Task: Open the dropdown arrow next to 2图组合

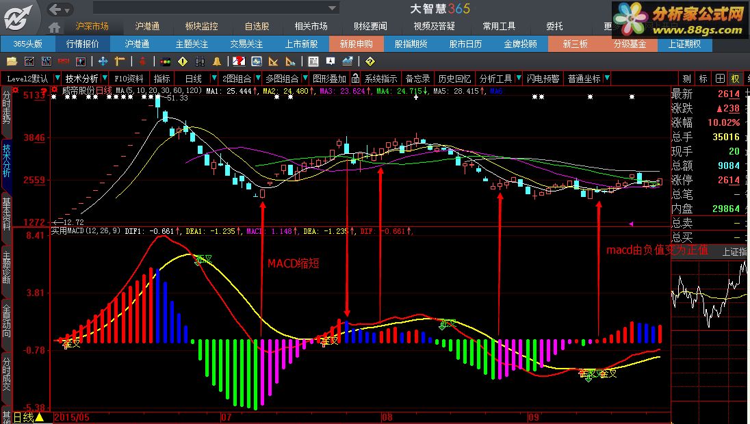Action: (258, 78)
